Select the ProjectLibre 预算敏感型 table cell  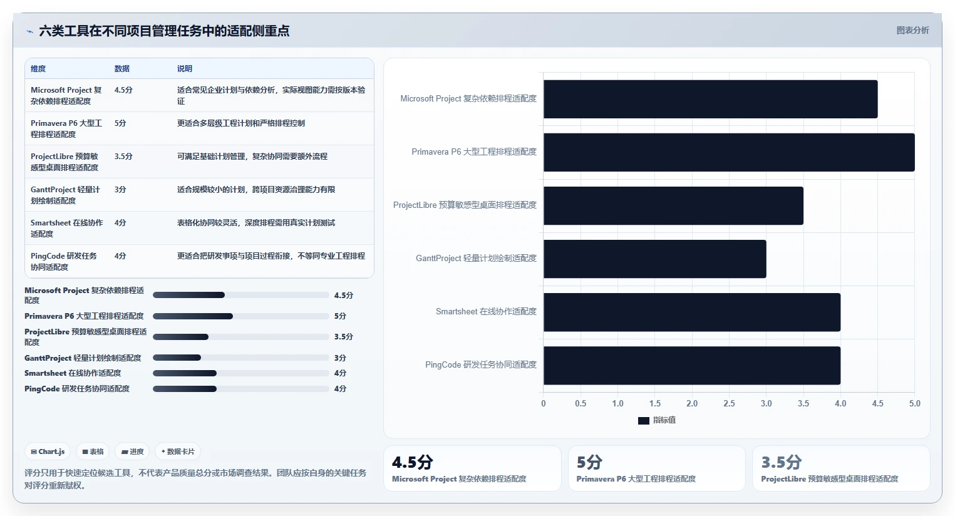[65, 162]
